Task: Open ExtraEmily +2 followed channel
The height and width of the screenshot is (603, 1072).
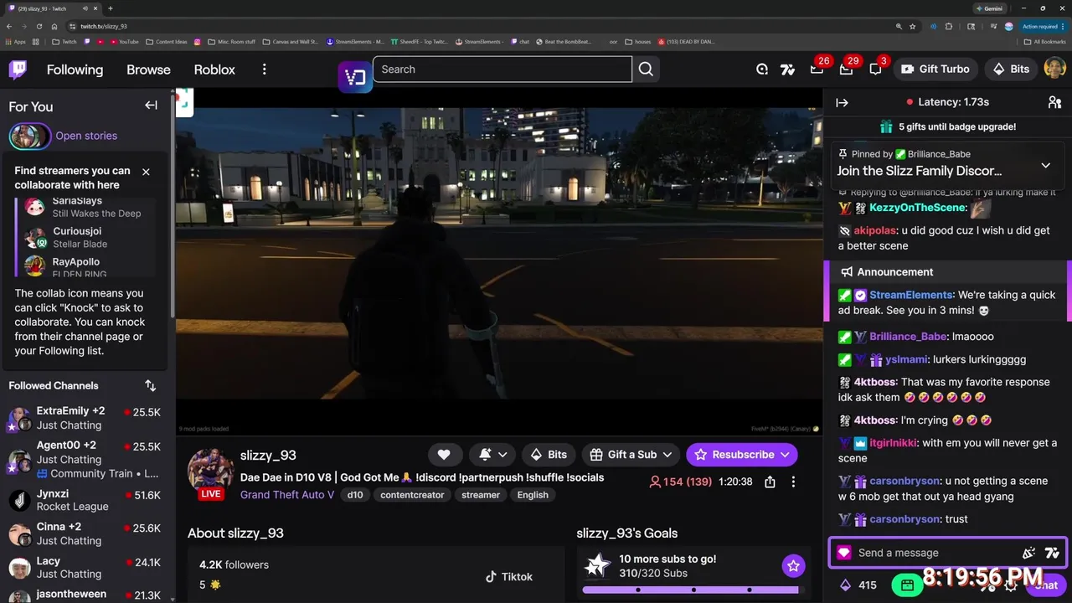Action: click(88, 418)
